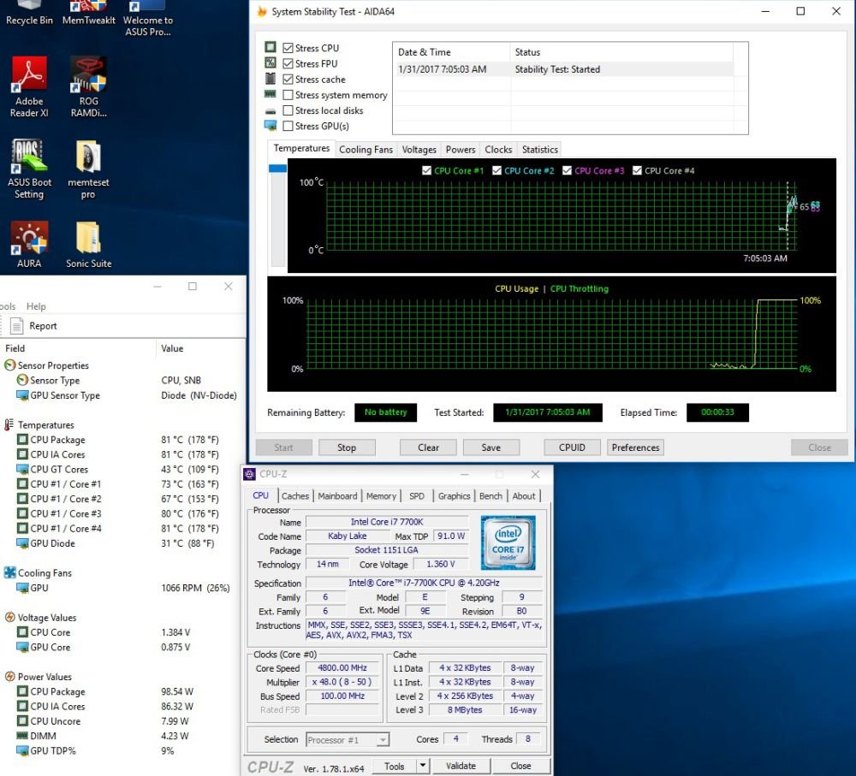Open ASUS Boot Setting shortcut
This screenshot has height=776, width=856.
click(29, 169)
